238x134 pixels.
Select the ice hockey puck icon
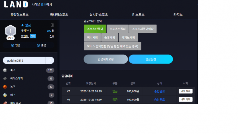click(5, 78)
